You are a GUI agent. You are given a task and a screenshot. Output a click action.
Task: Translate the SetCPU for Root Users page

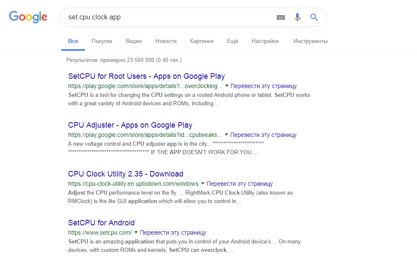click(x=264, y=86)
